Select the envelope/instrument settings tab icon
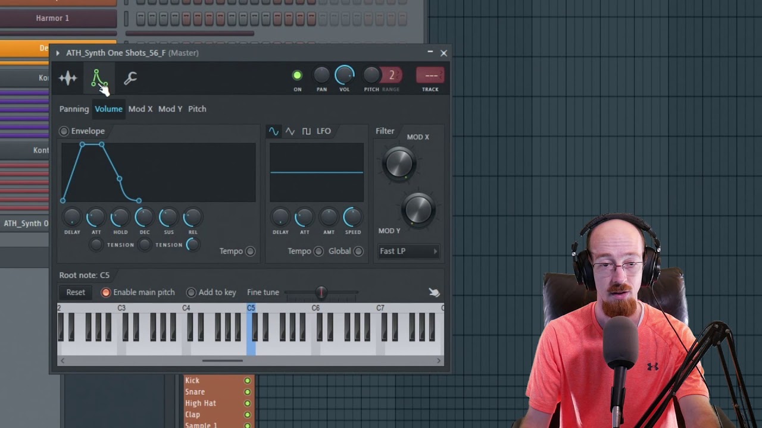The width and height of the screenshot is (762, 428). 99,78
